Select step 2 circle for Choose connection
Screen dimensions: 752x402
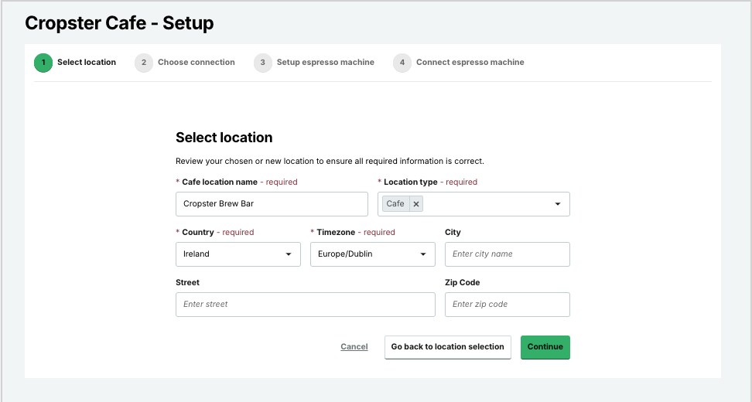[144, 63]
